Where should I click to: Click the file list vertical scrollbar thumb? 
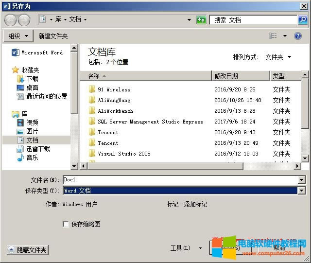pyautogui.click(x=305, y=104)
